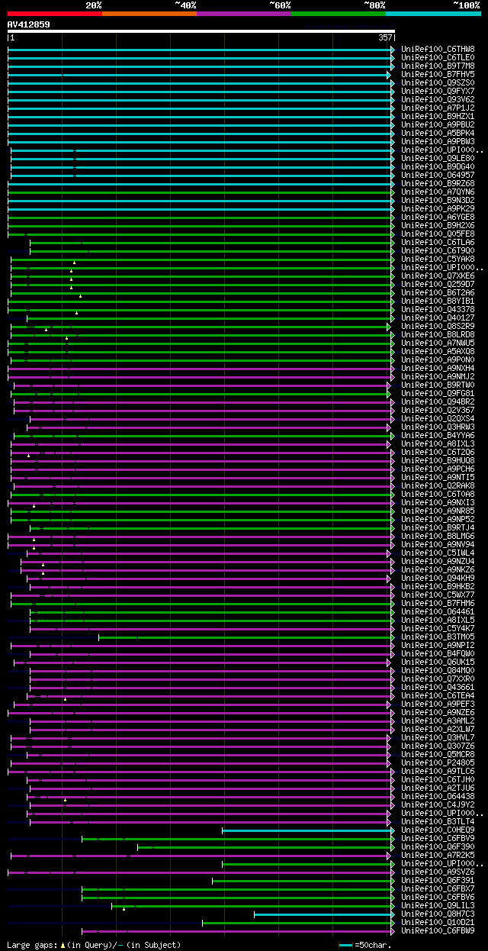Select the UniRef100_C6T2Q6 label
The width and height of the screenshot is (488, 951).
[x=438, y=452]
